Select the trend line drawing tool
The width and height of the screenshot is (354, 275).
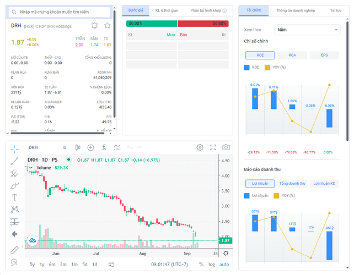click(14, 161)
